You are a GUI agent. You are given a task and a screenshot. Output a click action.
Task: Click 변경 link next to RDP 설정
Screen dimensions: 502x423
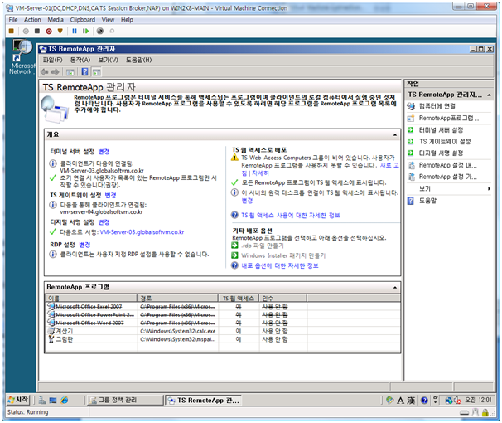coord(84,245)
